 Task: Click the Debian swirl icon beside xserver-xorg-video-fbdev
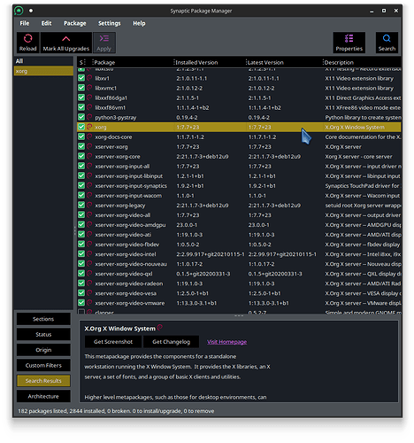pos(89,245)
